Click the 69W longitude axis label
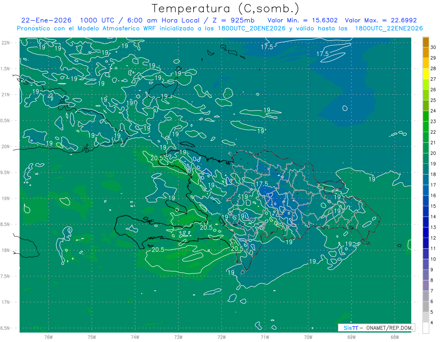The width and height of the screenshot is (443, 342). click(351, 337)
